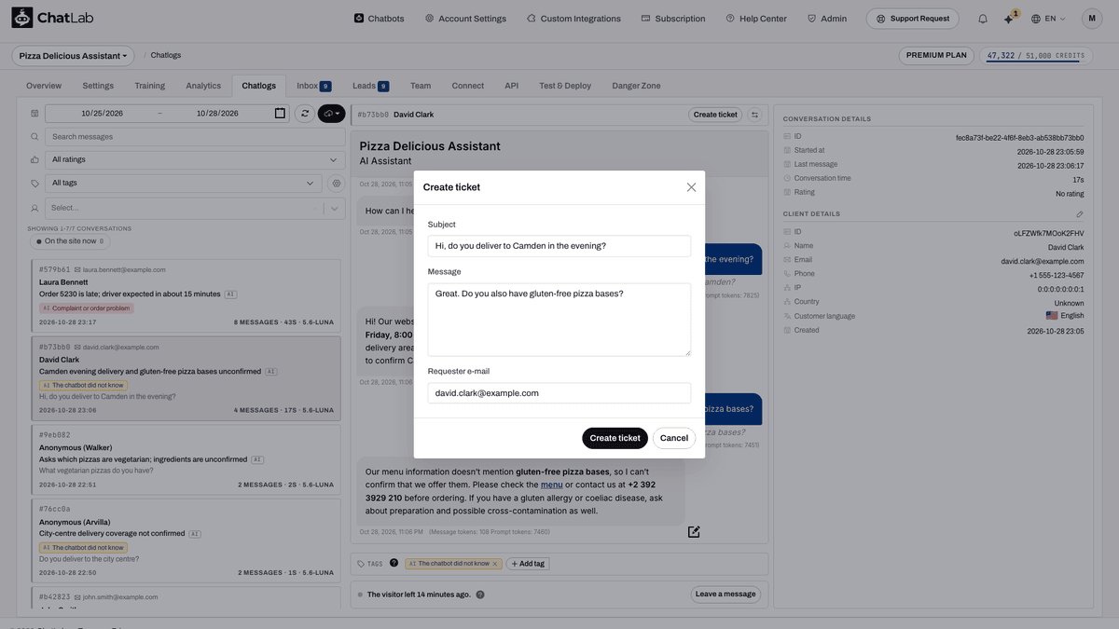Open the All ratings dropdown
Viewport: 1119px width, 629px height.
(x=194, y=159)
